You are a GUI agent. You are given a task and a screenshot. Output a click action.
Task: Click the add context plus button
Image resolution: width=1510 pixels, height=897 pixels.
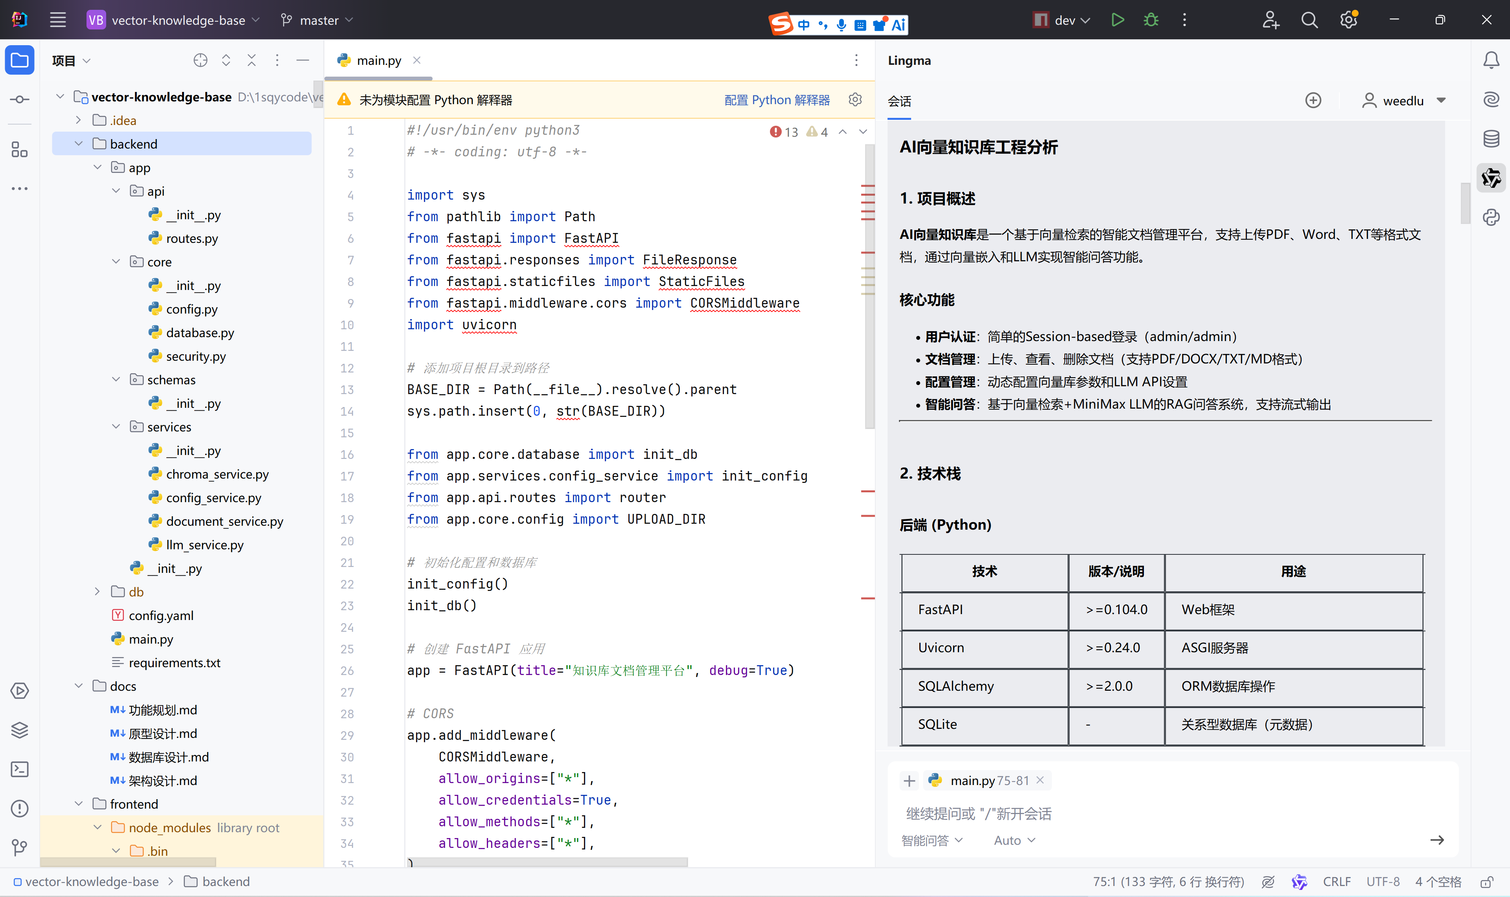pos(909,780)
